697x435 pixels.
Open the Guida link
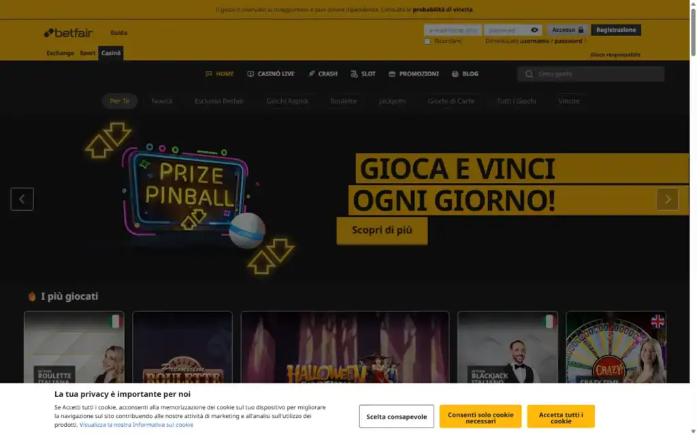tap(118, 33)
